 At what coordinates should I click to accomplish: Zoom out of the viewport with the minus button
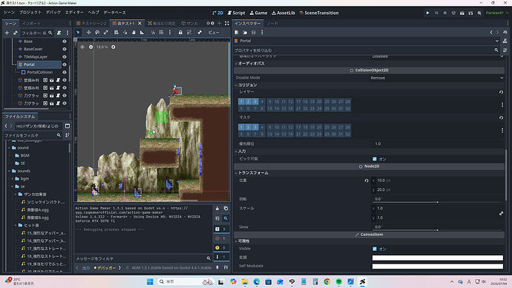point(91,47)
